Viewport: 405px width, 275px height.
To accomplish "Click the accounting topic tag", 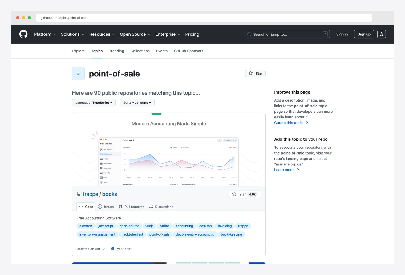I will (x=184, y=226).
